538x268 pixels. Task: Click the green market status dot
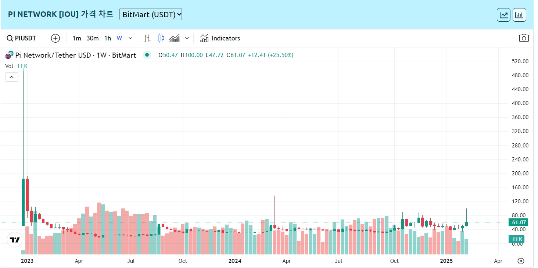[147, 55]
